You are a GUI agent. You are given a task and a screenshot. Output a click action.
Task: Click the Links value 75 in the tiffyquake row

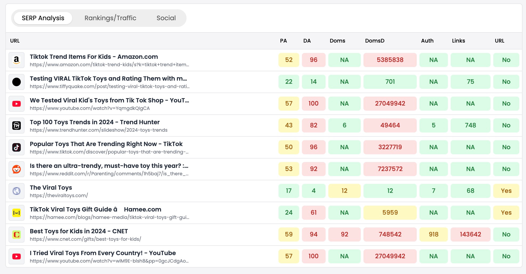click(x=471, y=82)
